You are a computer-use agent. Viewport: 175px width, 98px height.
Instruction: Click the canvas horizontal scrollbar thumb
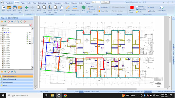[x=102, y=89]
